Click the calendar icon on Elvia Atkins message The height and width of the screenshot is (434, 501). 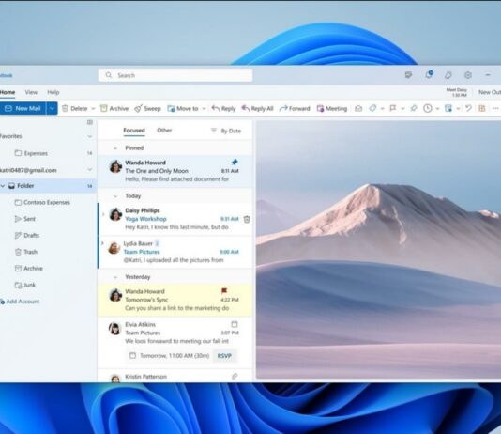[235, 324]
